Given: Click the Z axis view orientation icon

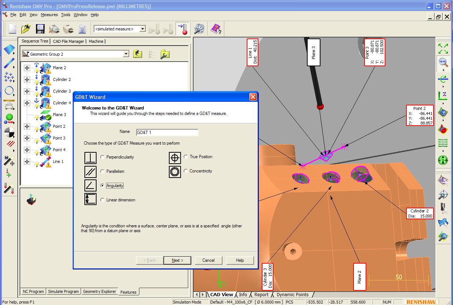Looking at the screenshot, I should [x=443, y=96].
